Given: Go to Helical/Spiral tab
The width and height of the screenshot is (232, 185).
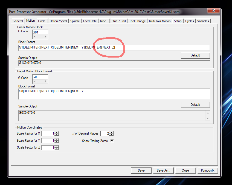Looking at the screenshot, I should [x=58, y=21].
